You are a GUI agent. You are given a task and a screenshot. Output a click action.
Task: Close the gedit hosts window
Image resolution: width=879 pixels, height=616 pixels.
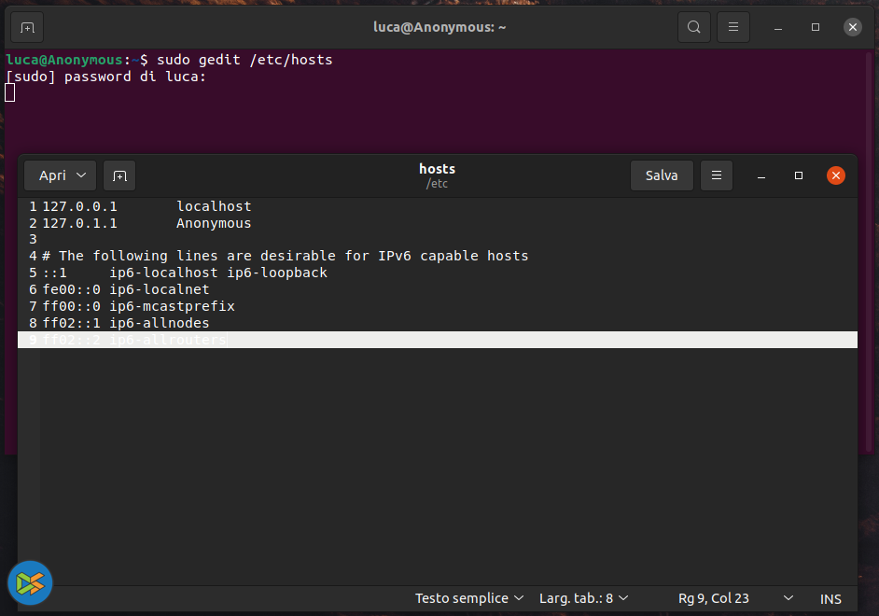(x=836, y=175)
